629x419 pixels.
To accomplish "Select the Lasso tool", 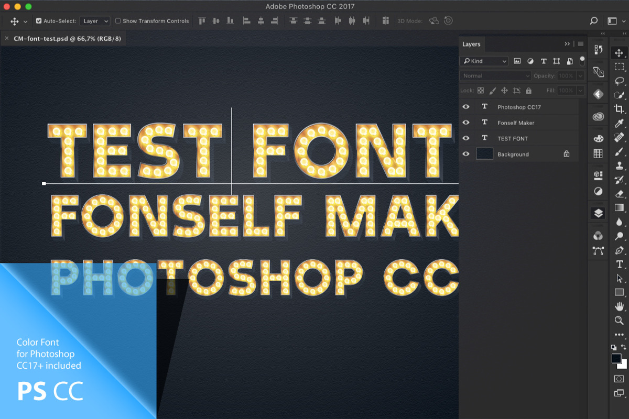I will click(619, 81).
